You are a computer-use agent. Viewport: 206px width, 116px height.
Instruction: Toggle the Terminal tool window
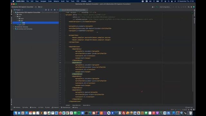pyautogui.click(x=33, y=107)
